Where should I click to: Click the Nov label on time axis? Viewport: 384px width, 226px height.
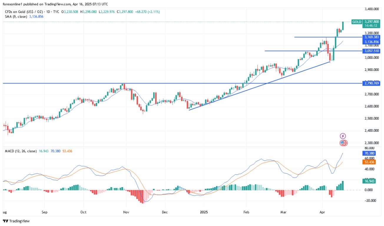tap(126, 212)
